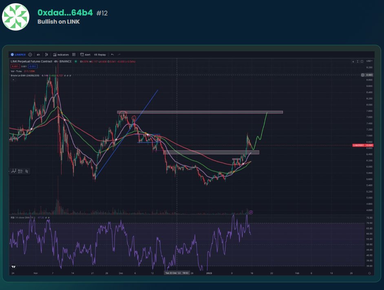The image size is (384, 290).
Task: Click the purple lightning event marker
Action: pyautogui.click(x=251, y=212)
